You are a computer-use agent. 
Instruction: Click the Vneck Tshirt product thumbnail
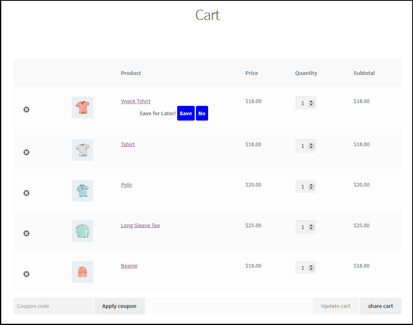point(82,108)
